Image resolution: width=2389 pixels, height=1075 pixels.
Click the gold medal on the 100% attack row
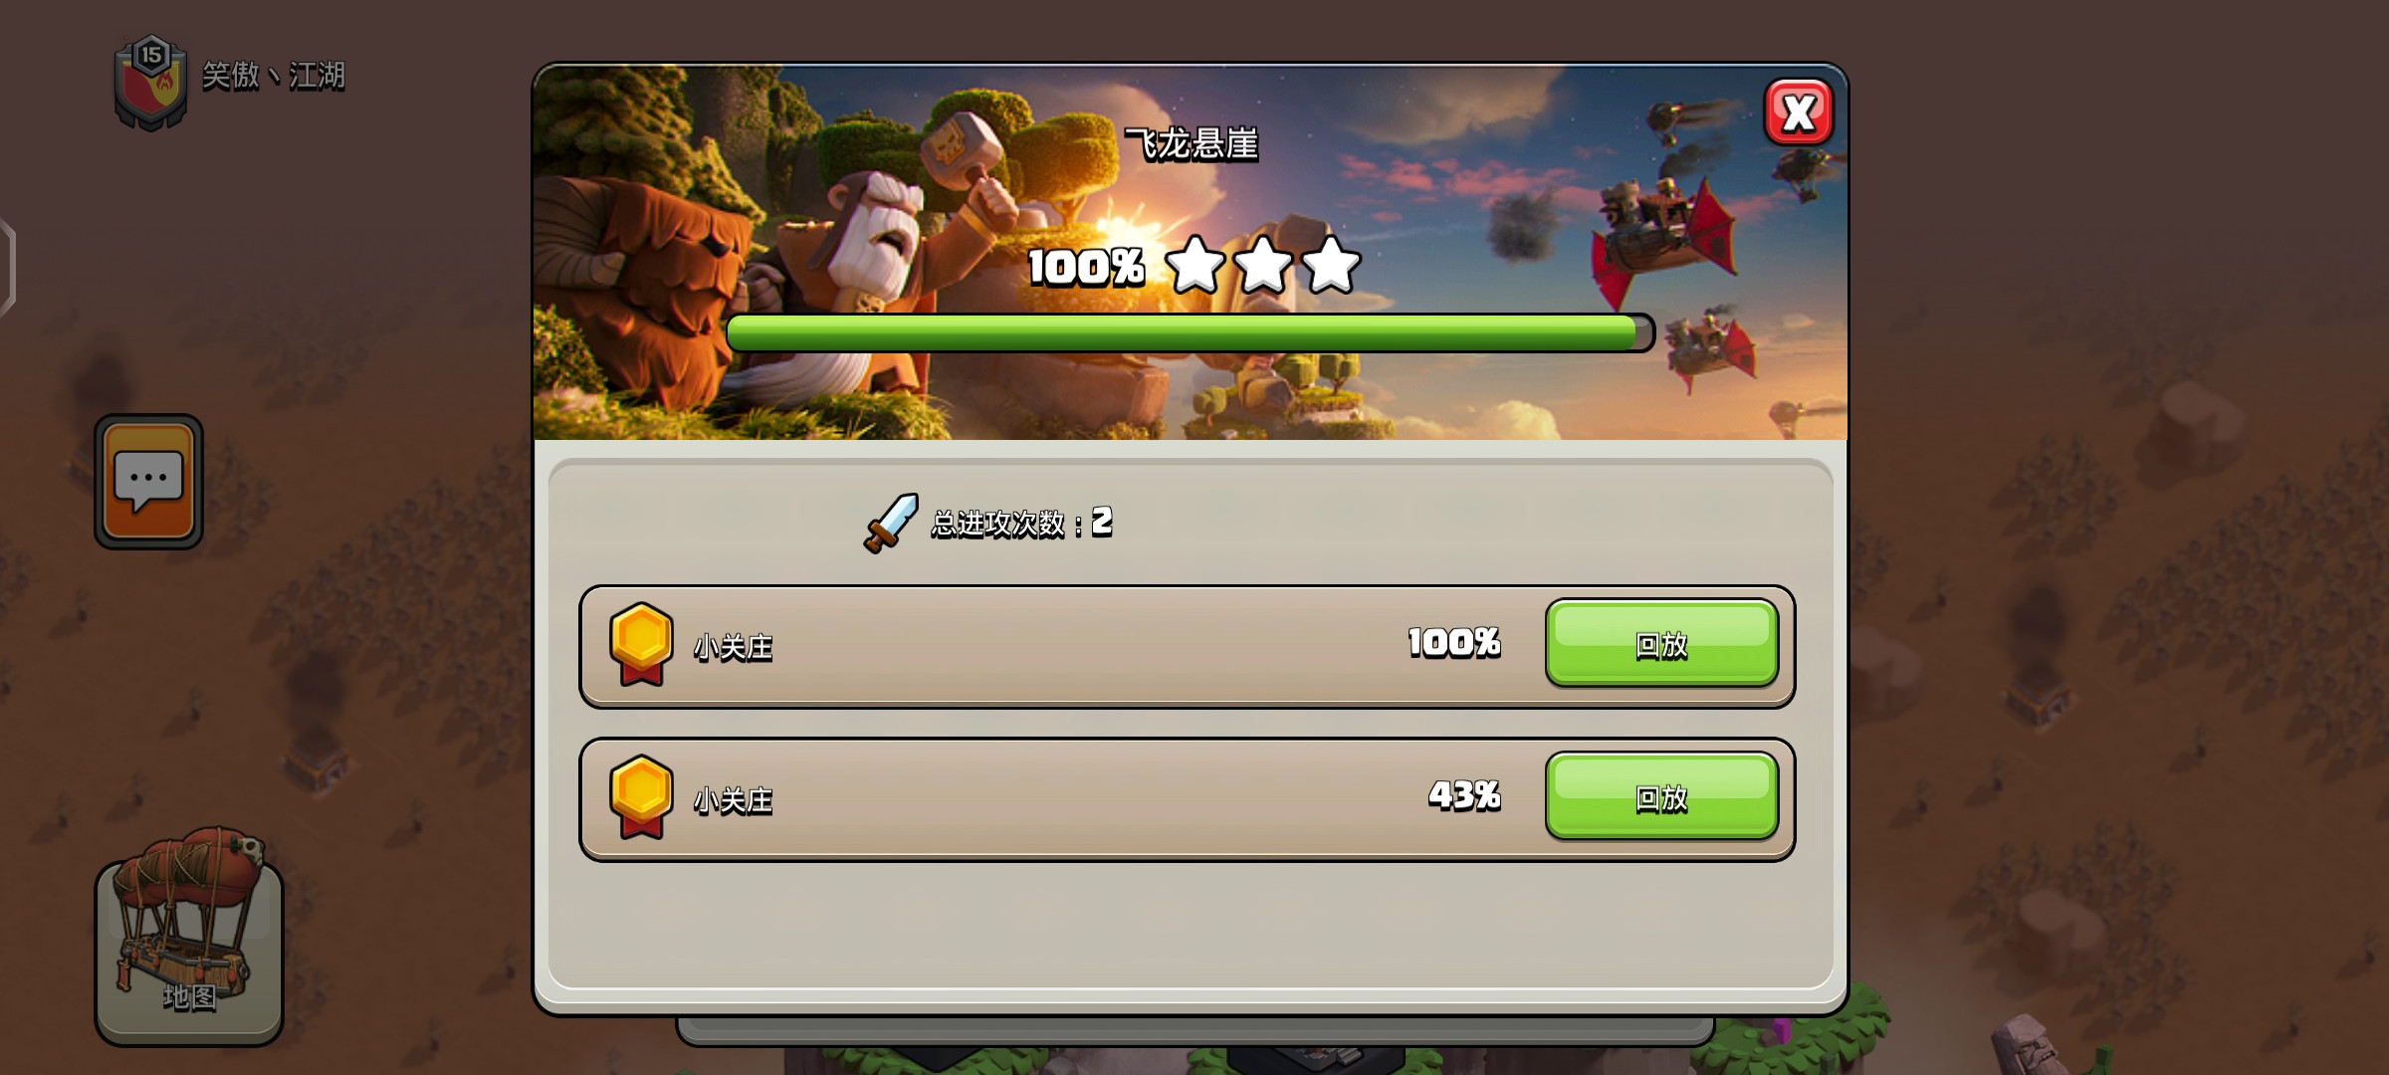click(641, 644)
